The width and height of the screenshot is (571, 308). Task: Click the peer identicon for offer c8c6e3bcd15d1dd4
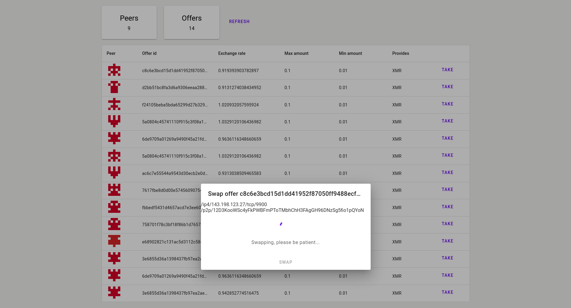(114, 70)
